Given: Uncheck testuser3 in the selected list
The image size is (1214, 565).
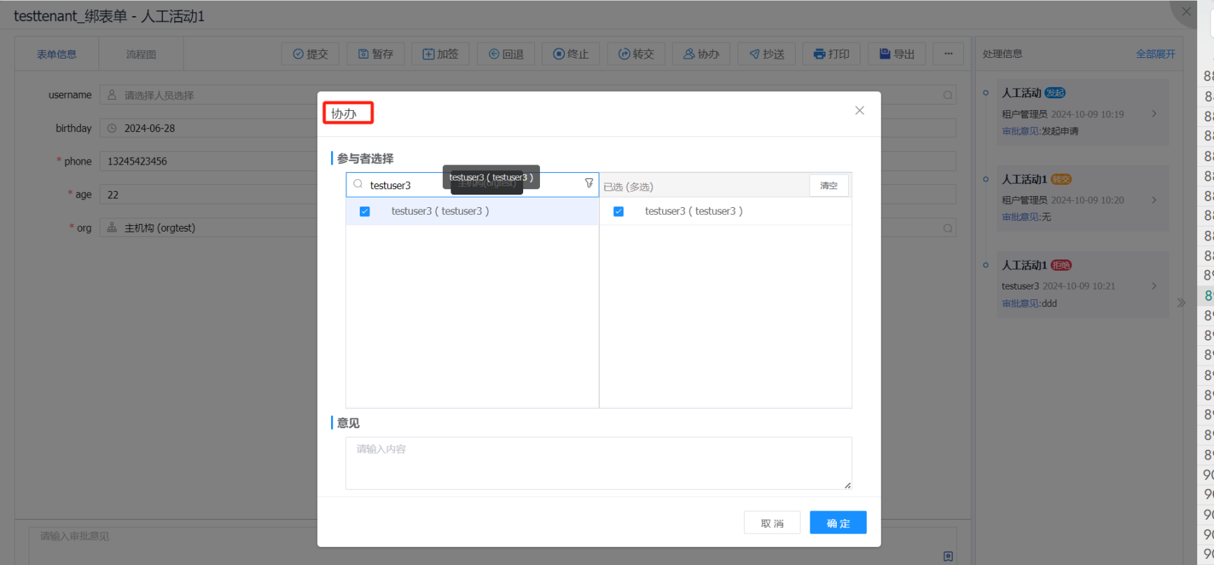Looking at the screenshot, I should pos(618,211).
